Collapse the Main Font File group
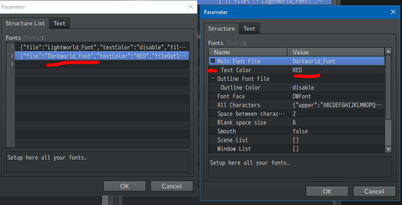The image size is (402, 205). pyautogui.click(x=213, y=61)
